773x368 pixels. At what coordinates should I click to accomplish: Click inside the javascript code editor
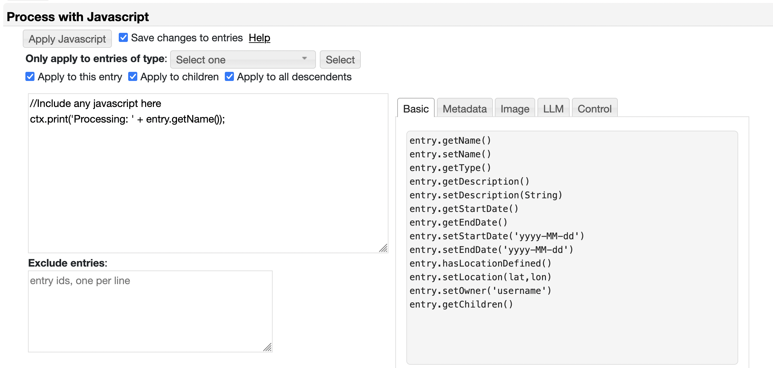(208, 182)
